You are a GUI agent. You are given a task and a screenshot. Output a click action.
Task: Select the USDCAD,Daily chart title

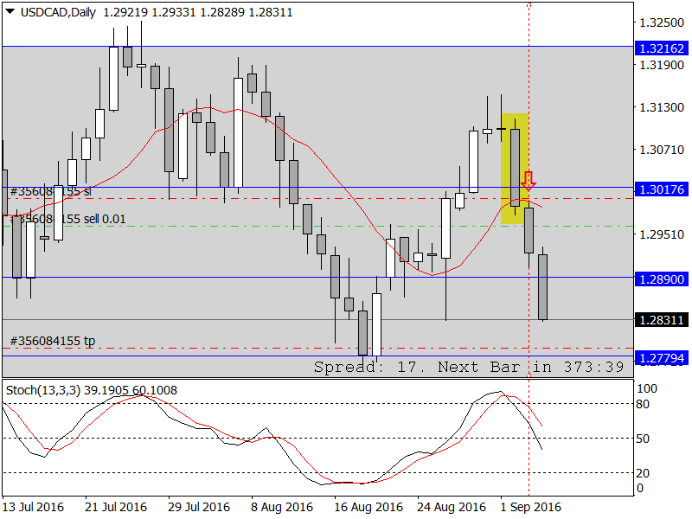[x=58, y=12]
